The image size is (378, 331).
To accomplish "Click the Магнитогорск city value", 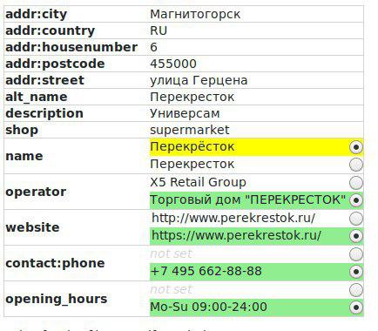I will pos(195,14).
